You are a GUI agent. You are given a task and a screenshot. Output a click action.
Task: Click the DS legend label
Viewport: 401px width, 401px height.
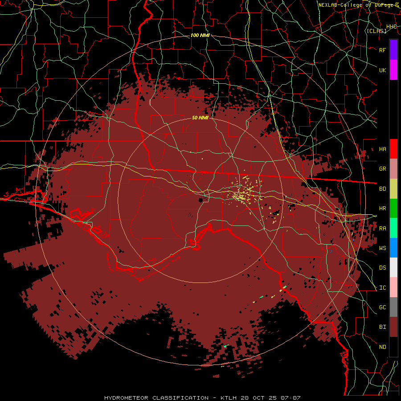pos(383,268)
